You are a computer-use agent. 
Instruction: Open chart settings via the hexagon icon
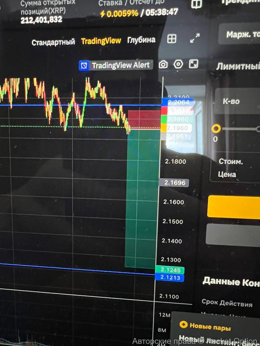pyautogui.click(x=178, y=64)
